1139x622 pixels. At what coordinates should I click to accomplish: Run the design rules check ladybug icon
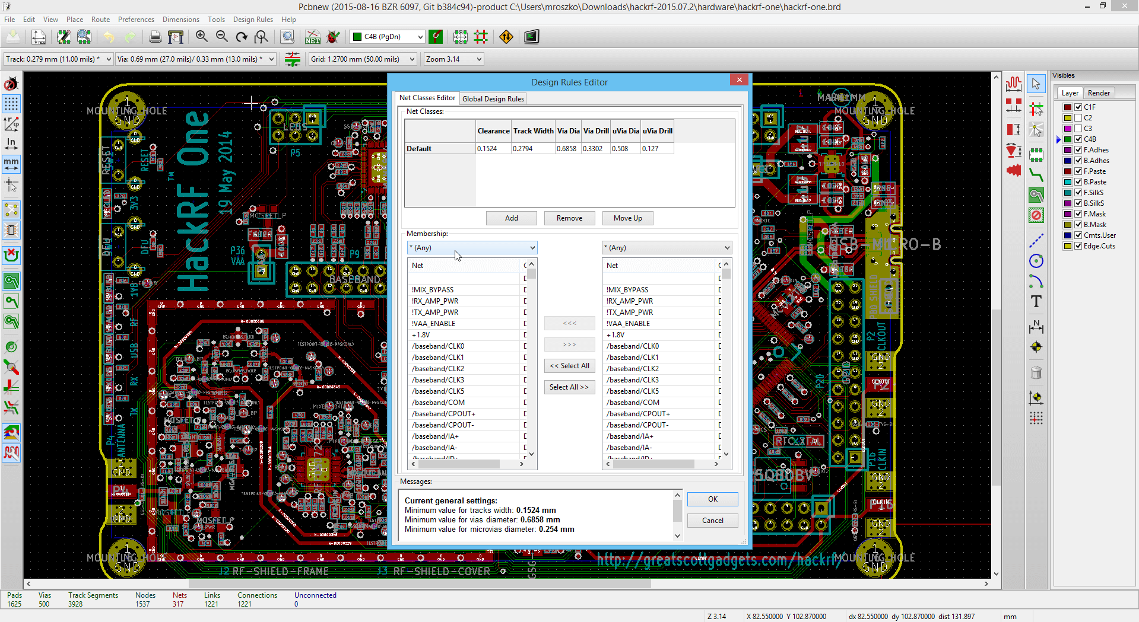click(x=334, y=37)
